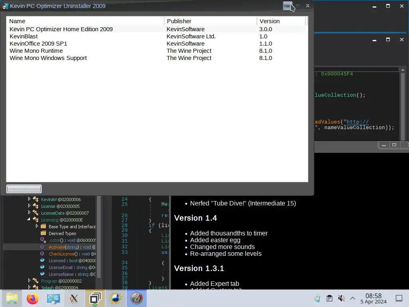Click the CheckLicense method cube icon
Viewport: 409px width, 307px height.
tap(42, 253)
